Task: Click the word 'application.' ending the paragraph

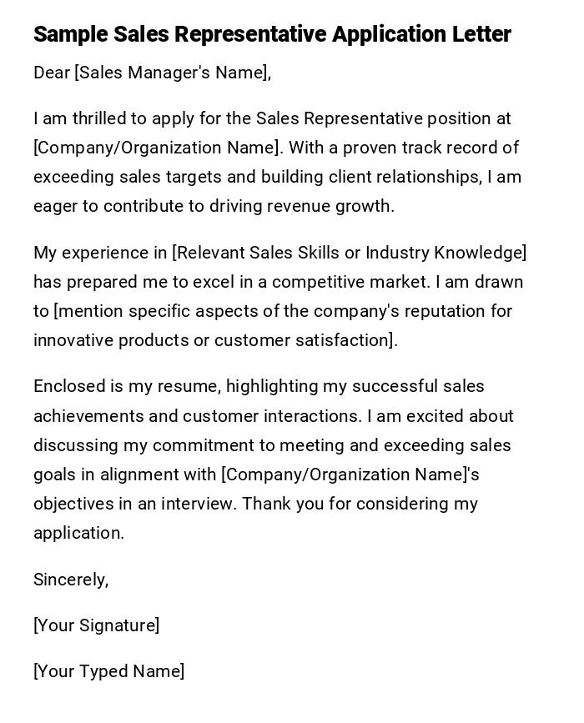Action: (x=78, y=533)
